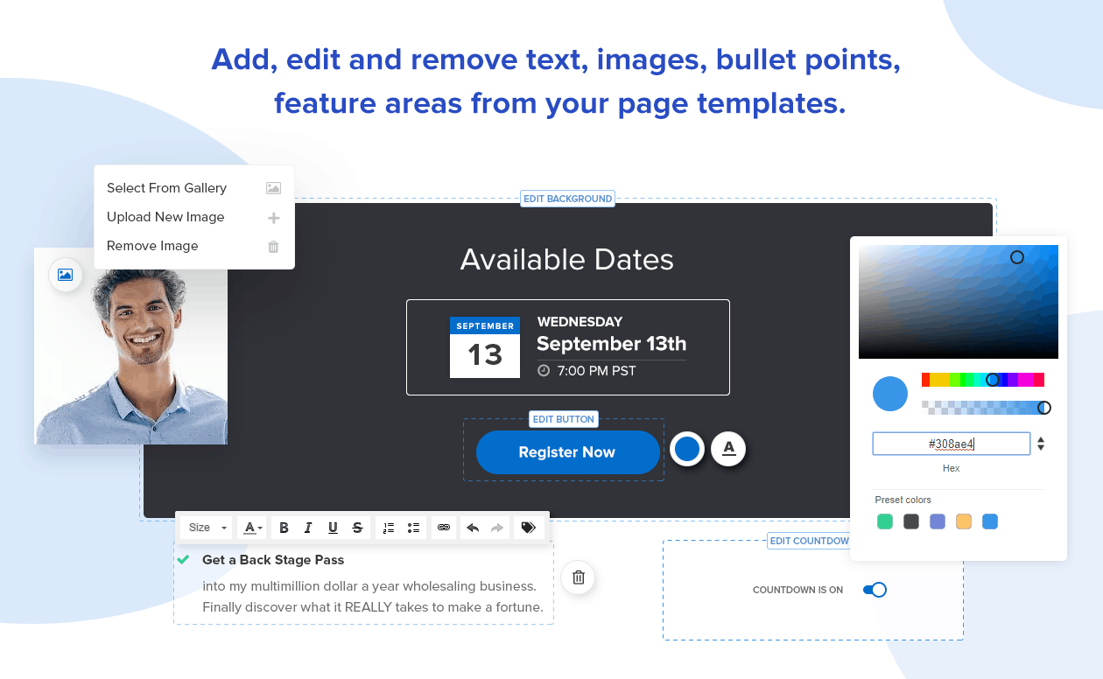Click the tags icon in the text toolbar

point(528,528)
